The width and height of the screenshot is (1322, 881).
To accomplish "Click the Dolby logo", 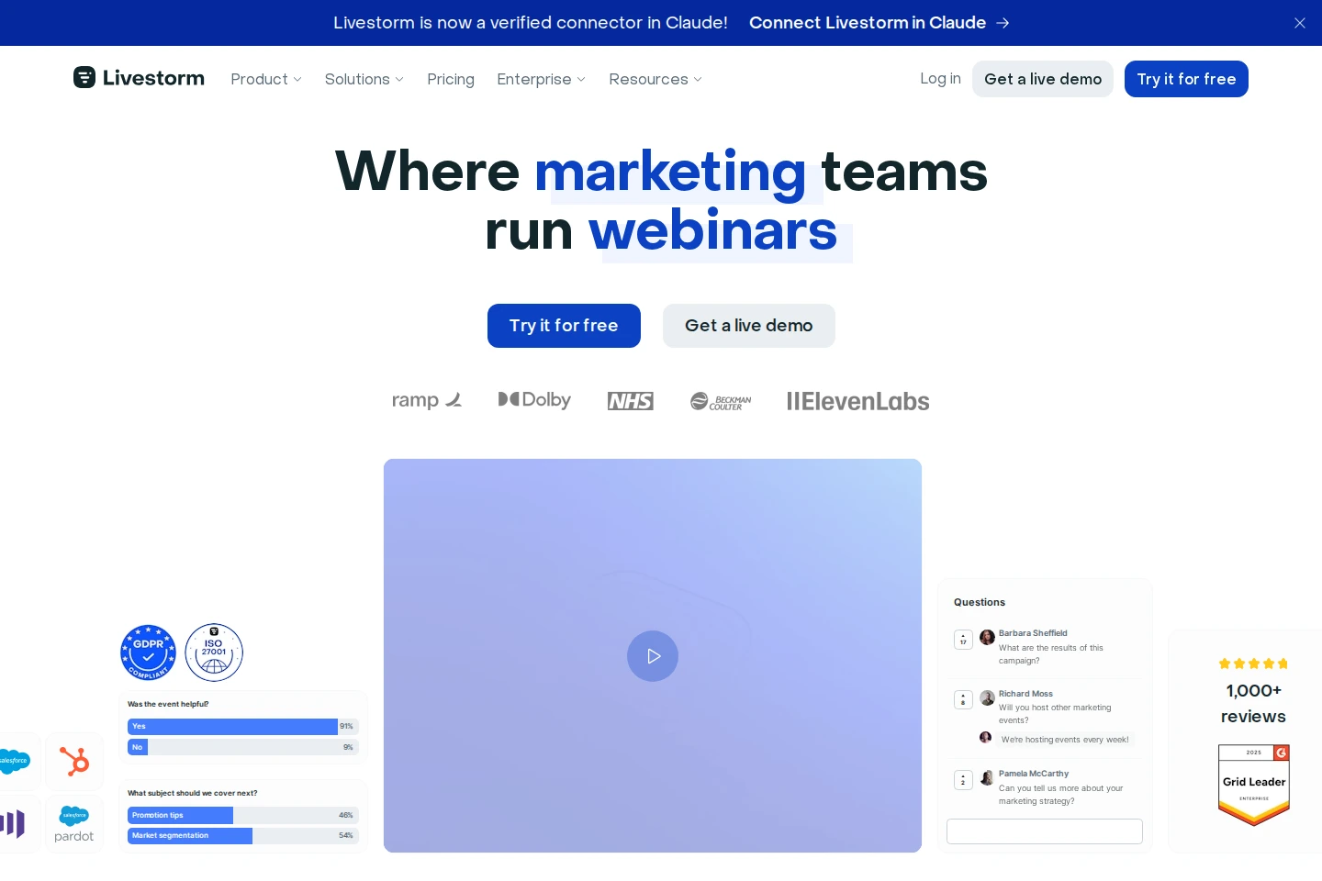I will click(x=534, y=400).
